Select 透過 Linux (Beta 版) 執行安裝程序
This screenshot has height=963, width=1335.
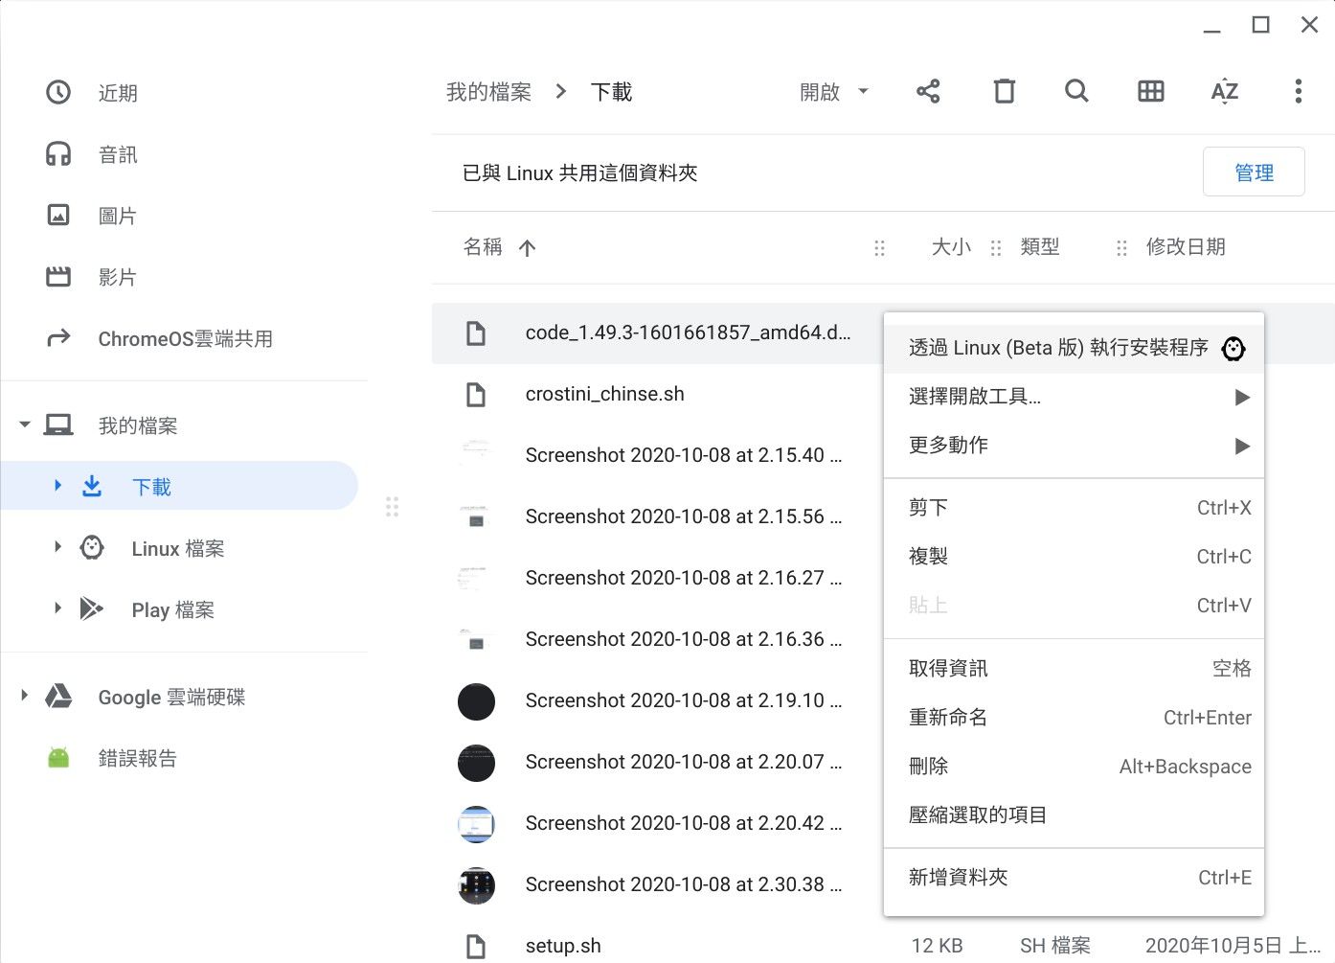1058,348
